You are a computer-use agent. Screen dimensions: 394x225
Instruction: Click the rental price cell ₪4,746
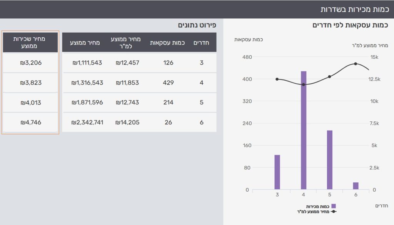[x=30, y=122]
